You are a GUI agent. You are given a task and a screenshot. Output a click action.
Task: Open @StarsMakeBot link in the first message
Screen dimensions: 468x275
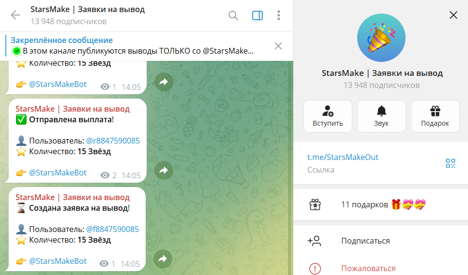point(58,84)
